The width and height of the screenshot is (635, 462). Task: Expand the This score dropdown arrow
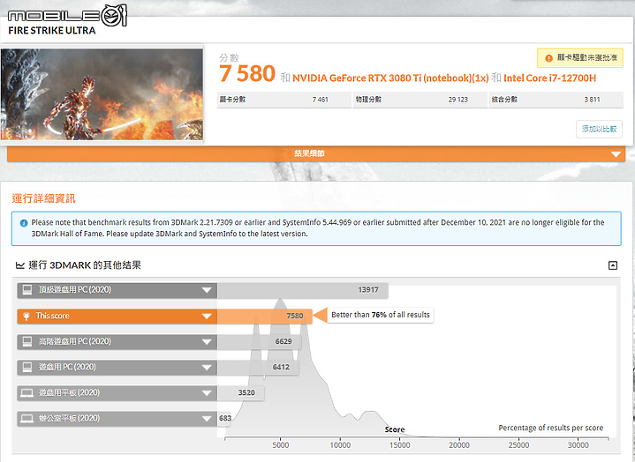coord(207,316)
